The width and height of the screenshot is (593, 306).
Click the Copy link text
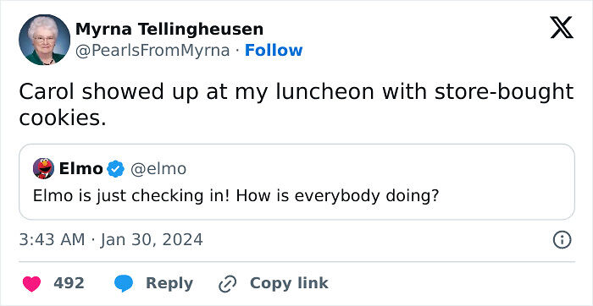point(289,283)
